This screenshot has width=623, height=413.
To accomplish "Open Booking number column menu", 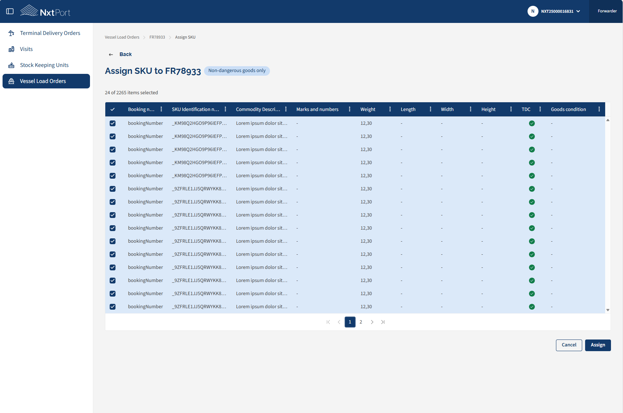I will pyautogui.click(x=161, y=109).
